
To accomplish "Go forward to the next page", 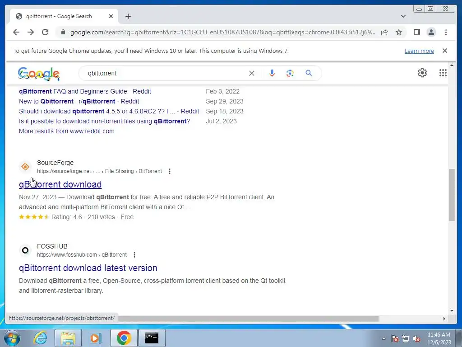I will pyautogui.click(x=31, y=32).
